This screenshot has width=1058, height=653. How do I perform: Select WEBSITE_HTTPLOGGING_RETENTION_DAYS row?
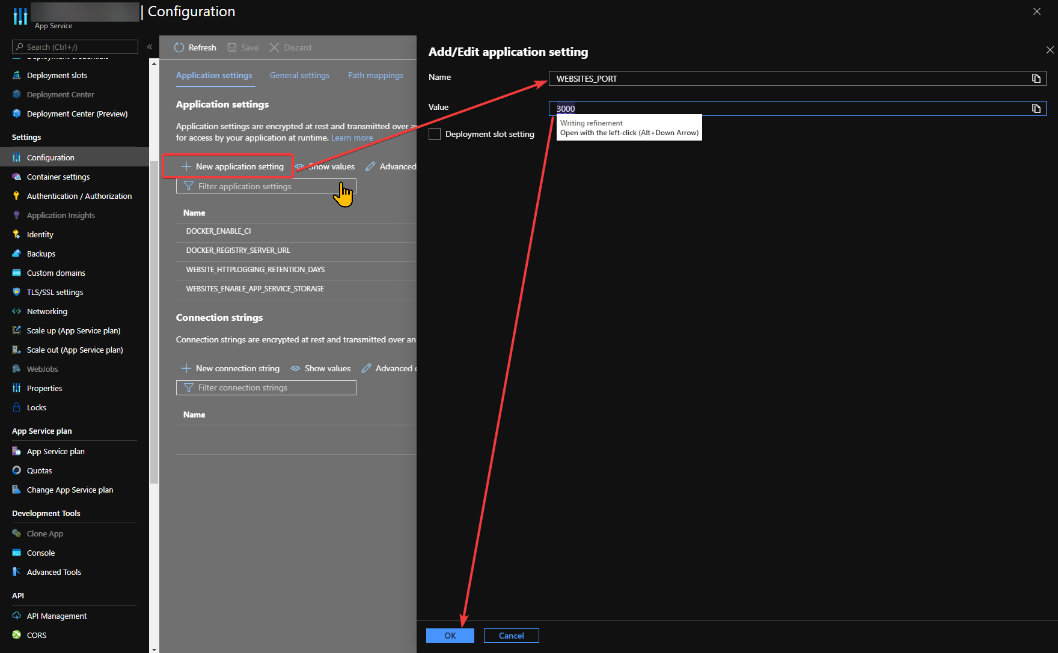tap(296, 270)
